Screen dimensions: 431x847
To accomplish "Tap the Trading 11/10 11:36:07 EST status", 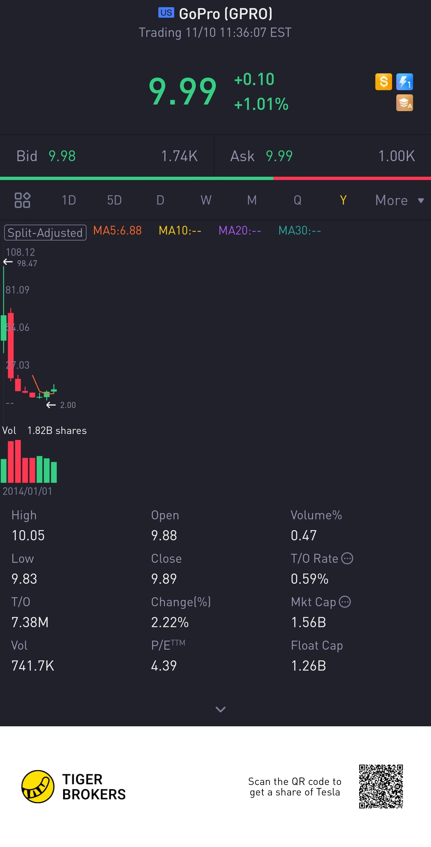I will (215, 33).
